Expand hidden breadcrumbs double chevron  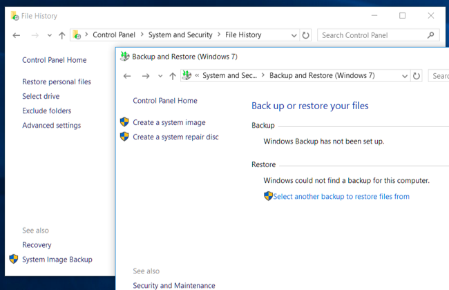coord(197,75)
